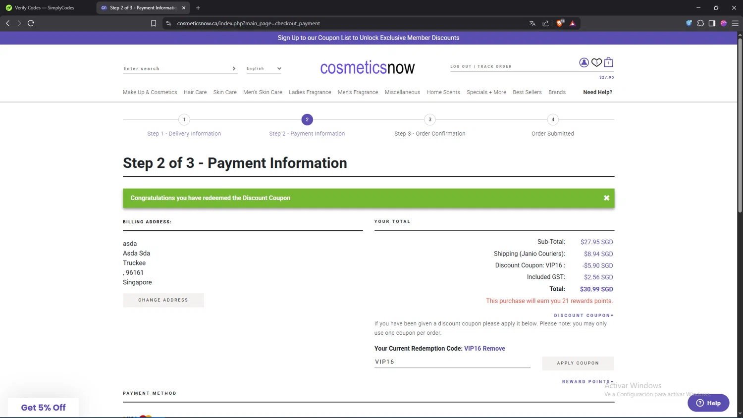Click Need Help? link

pyautogui.click(x=597, y=92)
